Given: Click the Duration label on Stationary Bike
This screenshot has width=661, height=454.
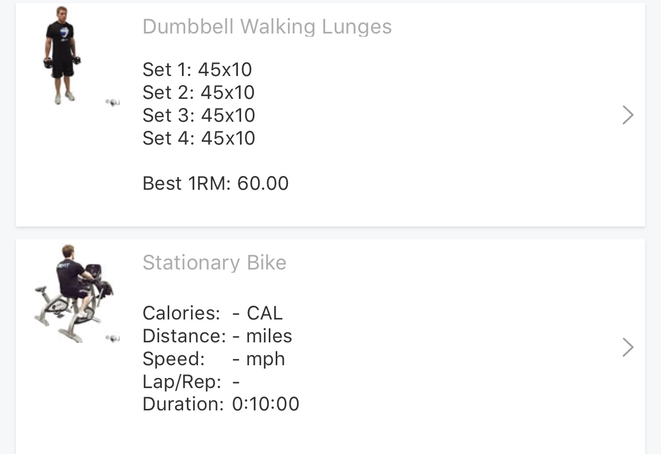Looking at the screenshot, I should coord(183,404).
